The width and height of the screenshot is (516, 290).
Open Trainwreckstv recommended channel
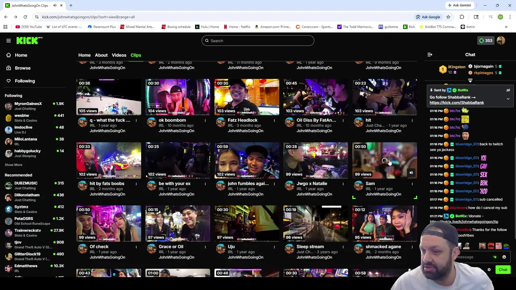click(34, 233)
